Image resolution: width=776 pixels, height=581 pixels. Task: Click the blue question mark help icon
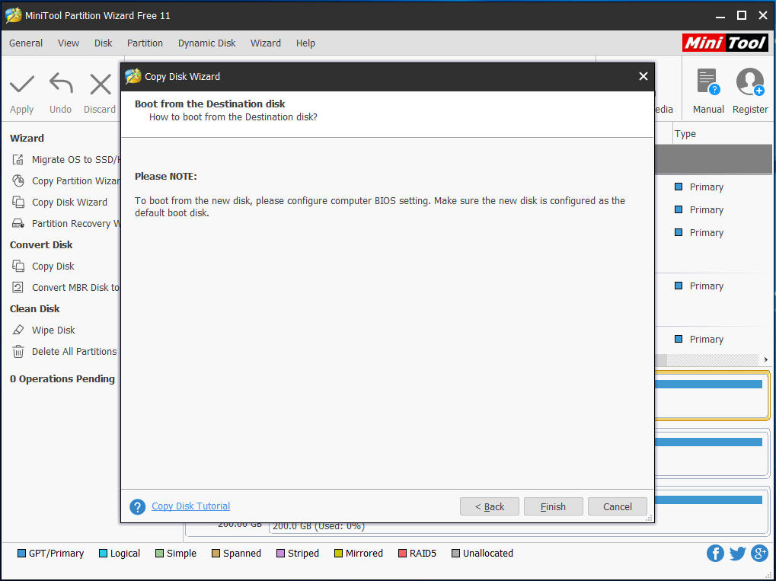point(138,506)
